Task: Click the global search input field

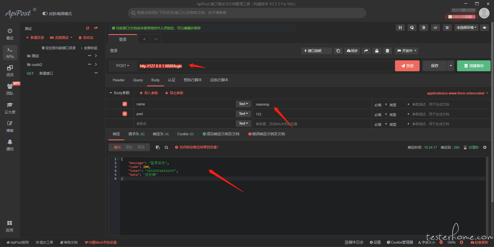Action: [x=247, y=13]
